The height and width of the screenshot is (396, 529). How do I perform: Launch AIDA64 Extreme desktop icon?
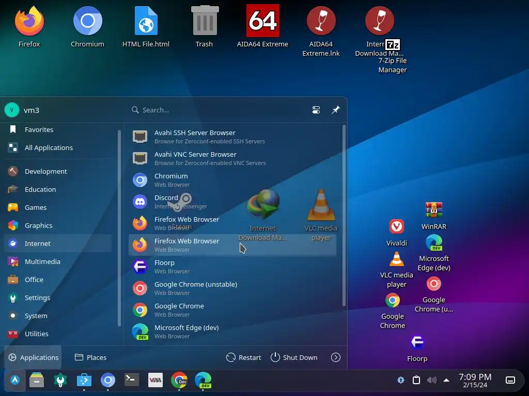tap(262, 27)
